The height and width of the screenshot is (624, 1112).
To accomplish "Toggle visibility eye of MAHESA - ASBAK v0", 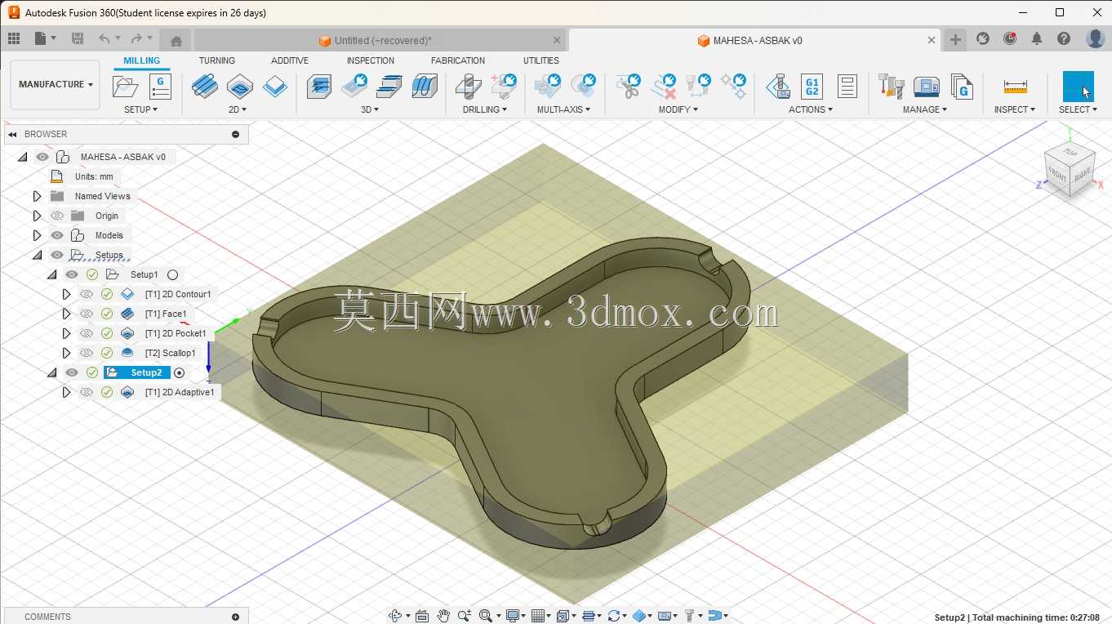I will pyautogui.click(x=42, y=157).
